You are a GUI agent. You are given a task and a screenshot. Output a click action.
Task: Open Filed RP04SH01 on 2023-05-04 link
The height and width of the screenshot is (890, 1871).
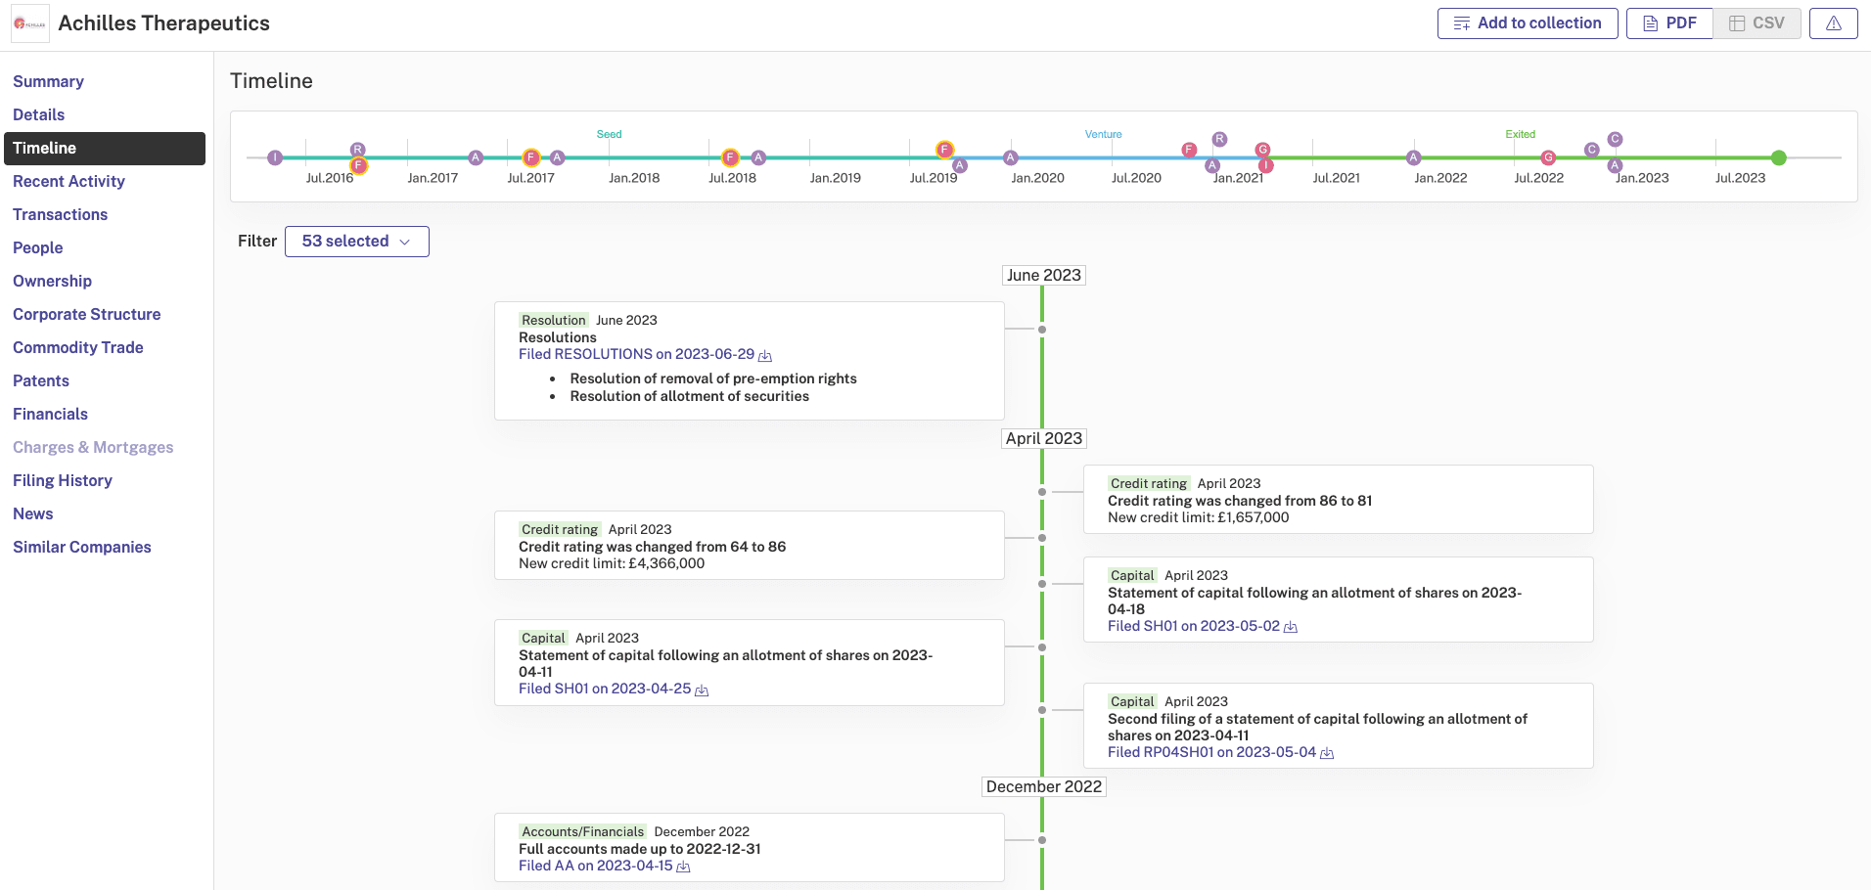click(1211, 752)
